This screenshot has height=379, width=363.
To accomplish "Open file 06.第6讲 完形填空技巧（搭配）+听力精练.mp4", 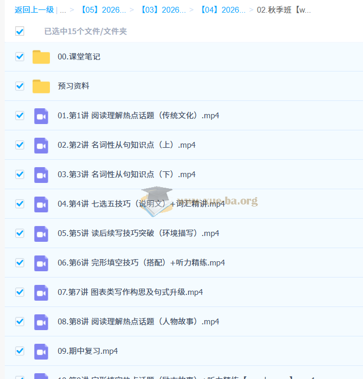I will tap(141, 263).
